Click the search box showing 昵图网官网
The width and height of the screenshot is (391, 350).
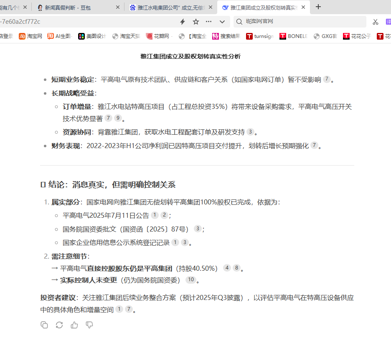(300, 22)
